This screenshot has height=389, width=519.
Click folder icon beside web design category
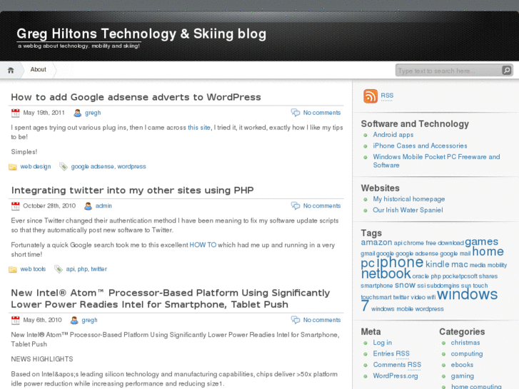[x=13, y=166]
